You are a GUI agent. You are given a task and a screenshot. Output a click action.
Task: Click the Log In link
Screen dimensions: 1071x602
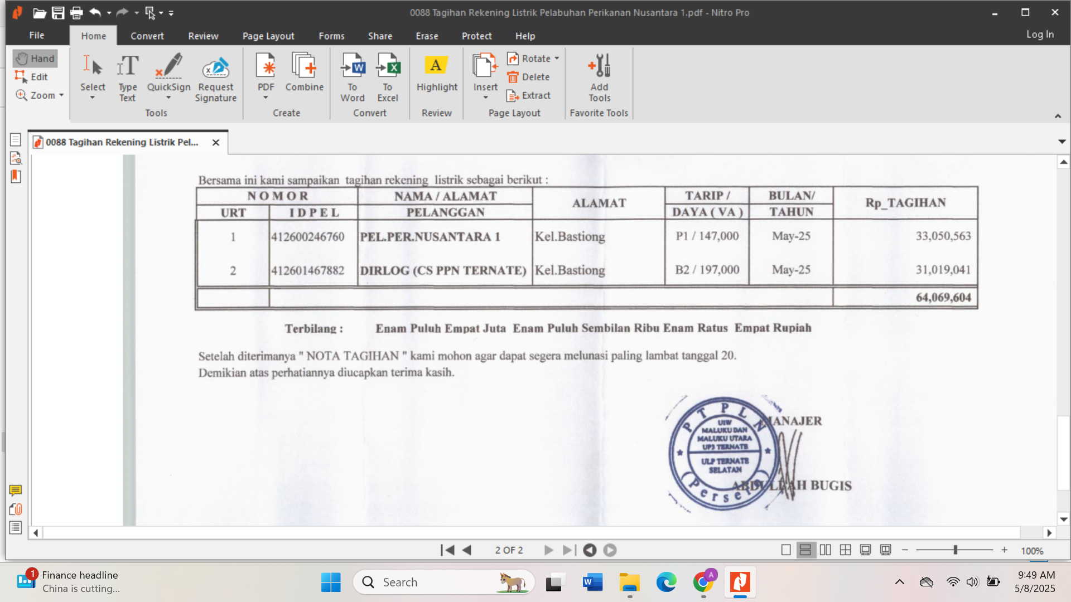pyautogui.click(x=1040, y=35)
